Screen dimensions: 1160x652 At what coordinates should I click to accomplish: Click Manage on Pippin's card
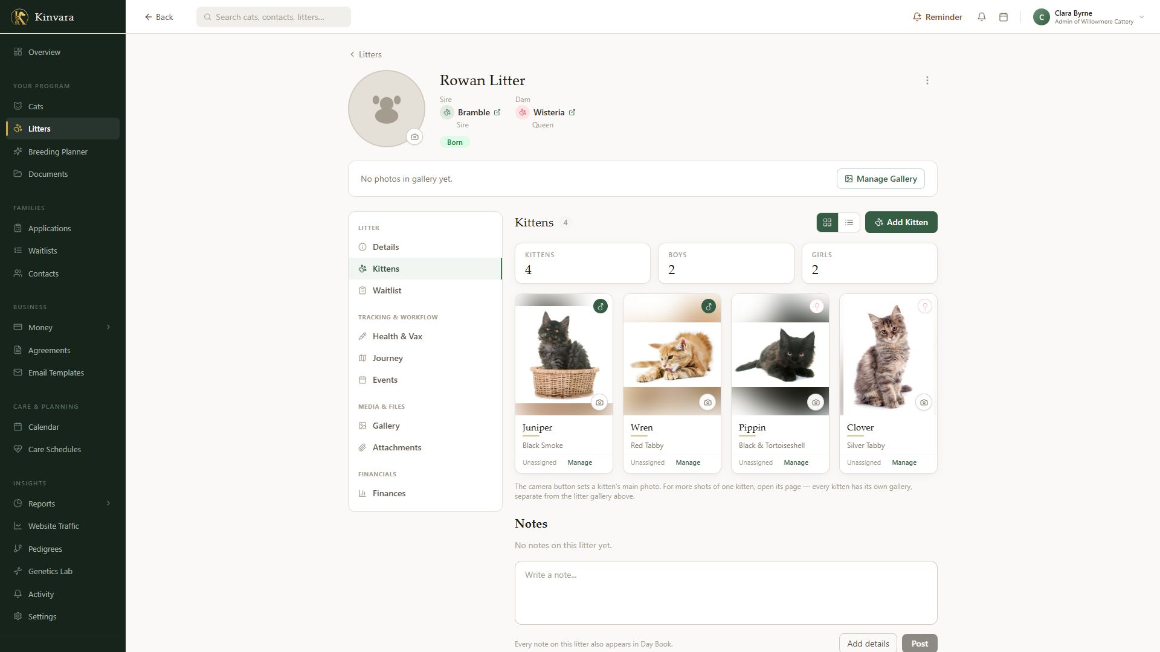coord(796,462)
